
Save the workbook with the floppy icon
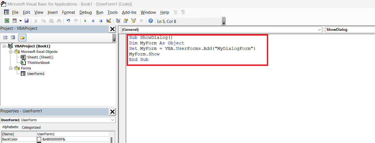26,21
